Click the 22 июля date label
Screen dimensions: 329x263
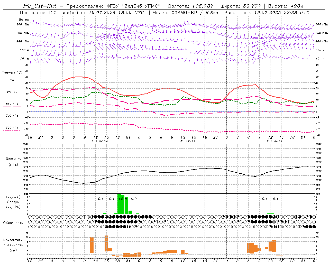click(x=275, y=141)
